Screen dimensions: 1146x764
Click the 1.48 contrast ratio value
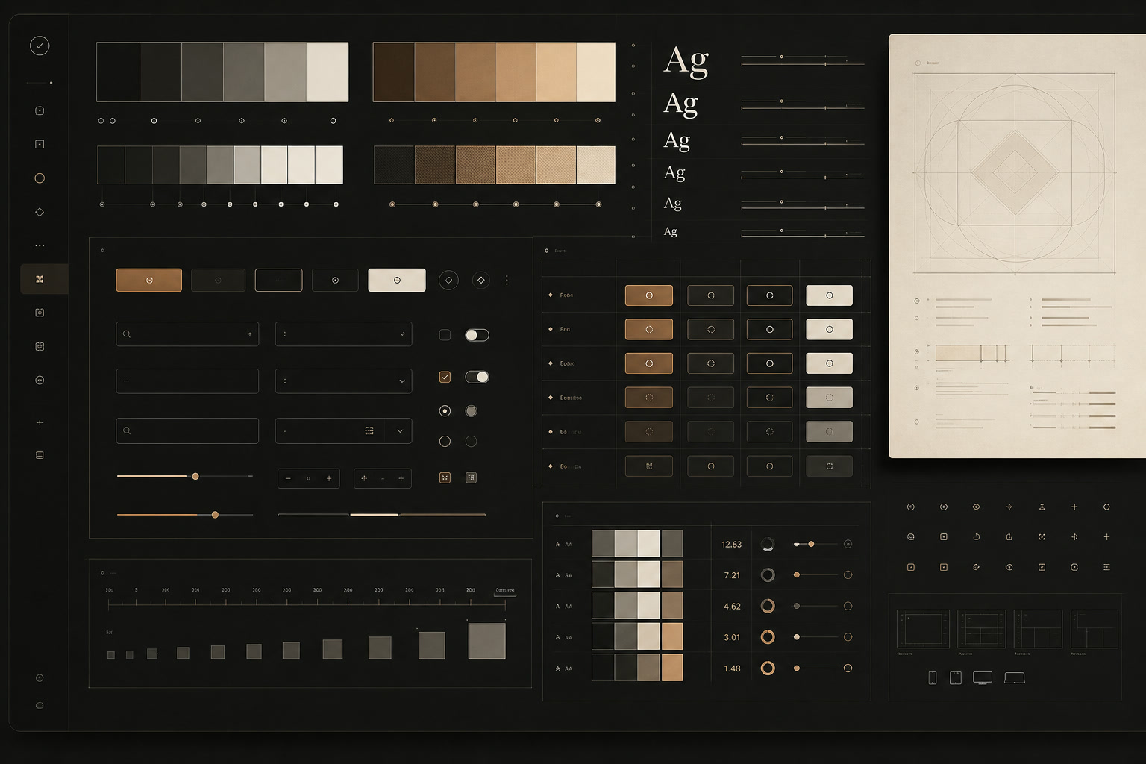pos(732,668)
